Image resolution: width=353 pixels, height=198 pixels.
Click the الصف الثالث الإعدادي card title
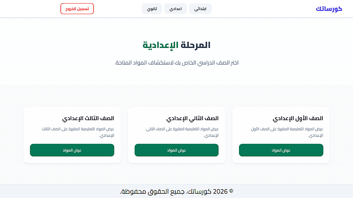88,118
